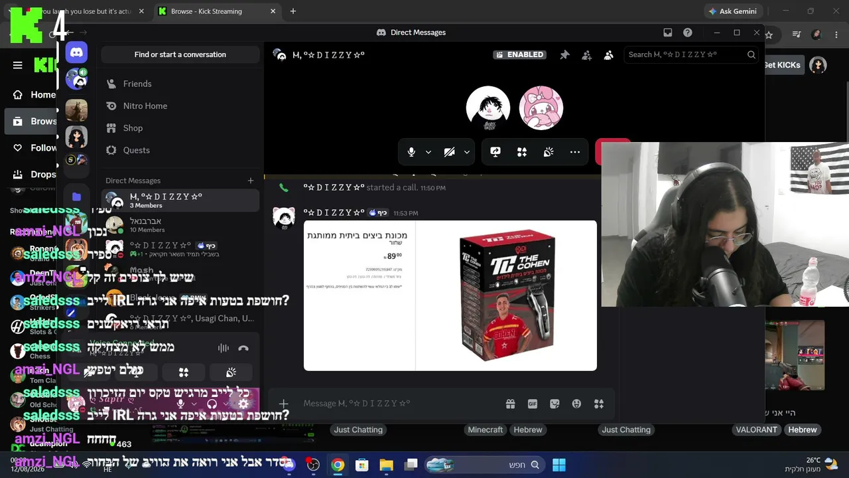Open the sticker picker
849x478 pixels.
[555, 404]
